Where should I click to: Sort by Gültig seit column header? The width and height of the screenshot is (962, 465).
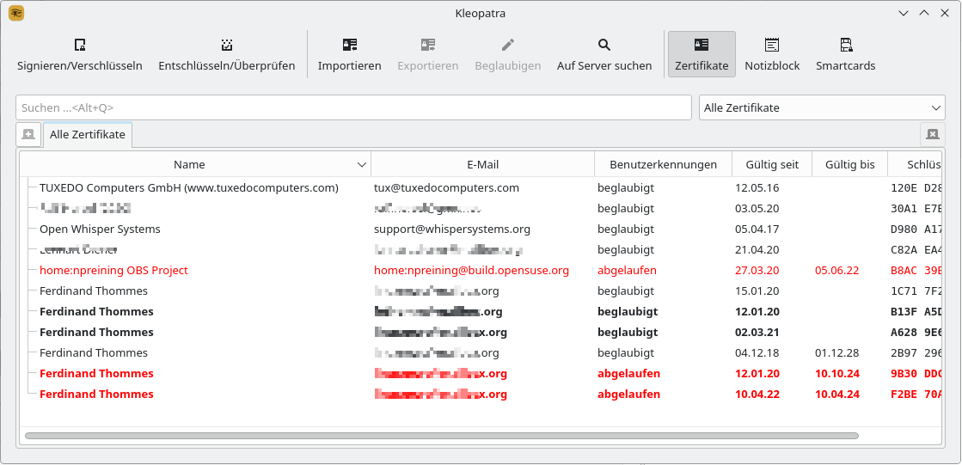click(772, 164)
